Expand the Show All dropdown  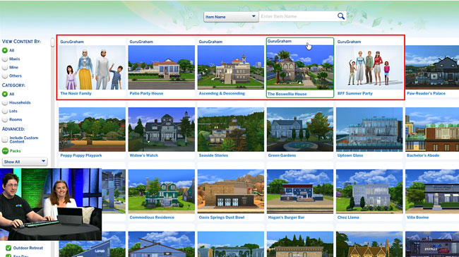click(x=25, y=162)
